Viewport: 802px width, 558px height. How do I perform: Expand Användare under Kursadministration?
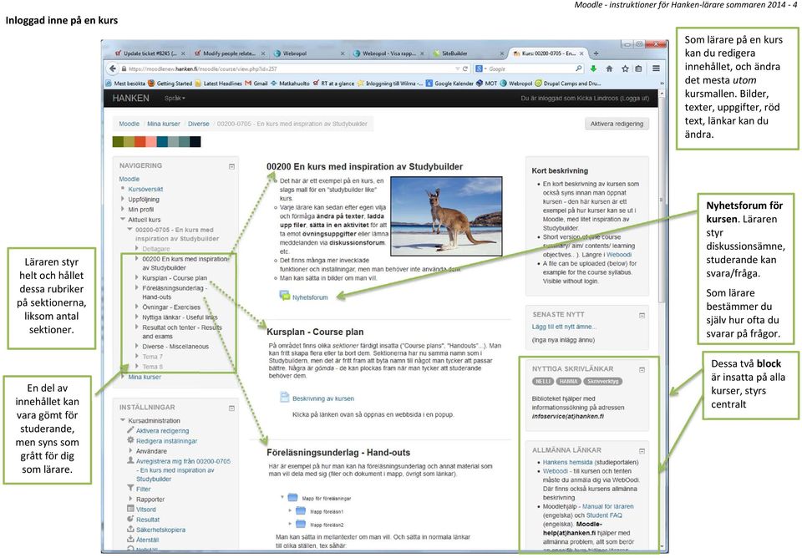(130, 450)
